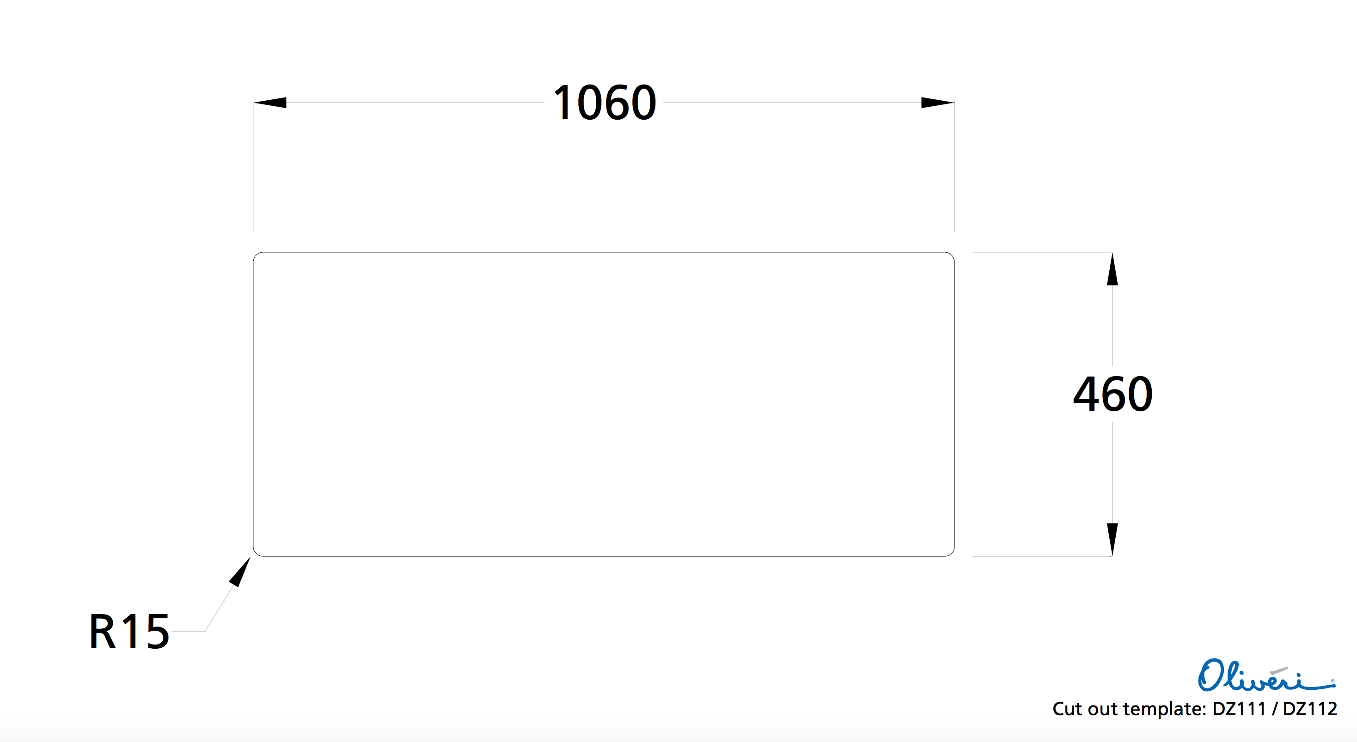Select the R15 corner radius label

coord(129,632)
